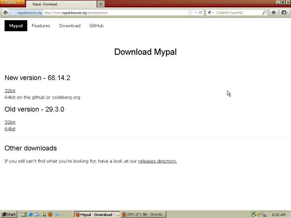
Task: Open the URL history dropdown arrow
Action: coord(196,12)
